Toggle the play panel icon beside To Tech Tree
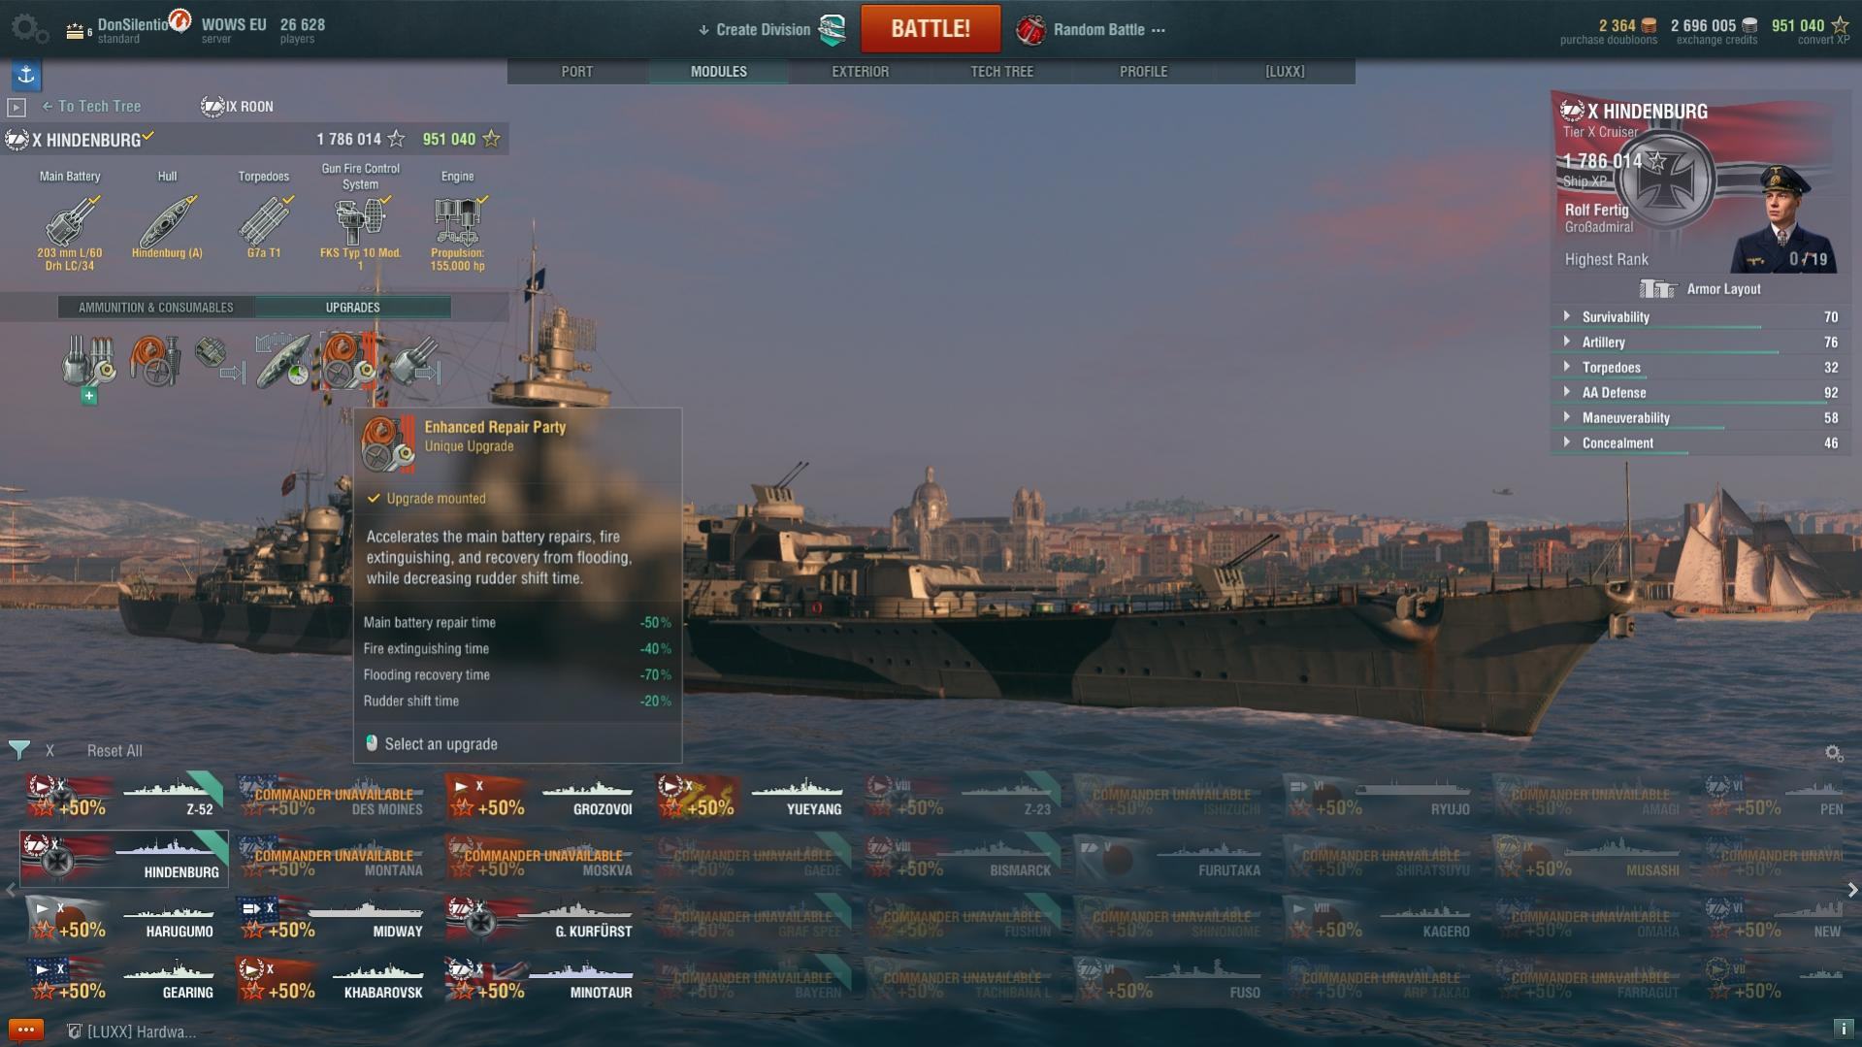 [16, 107]
